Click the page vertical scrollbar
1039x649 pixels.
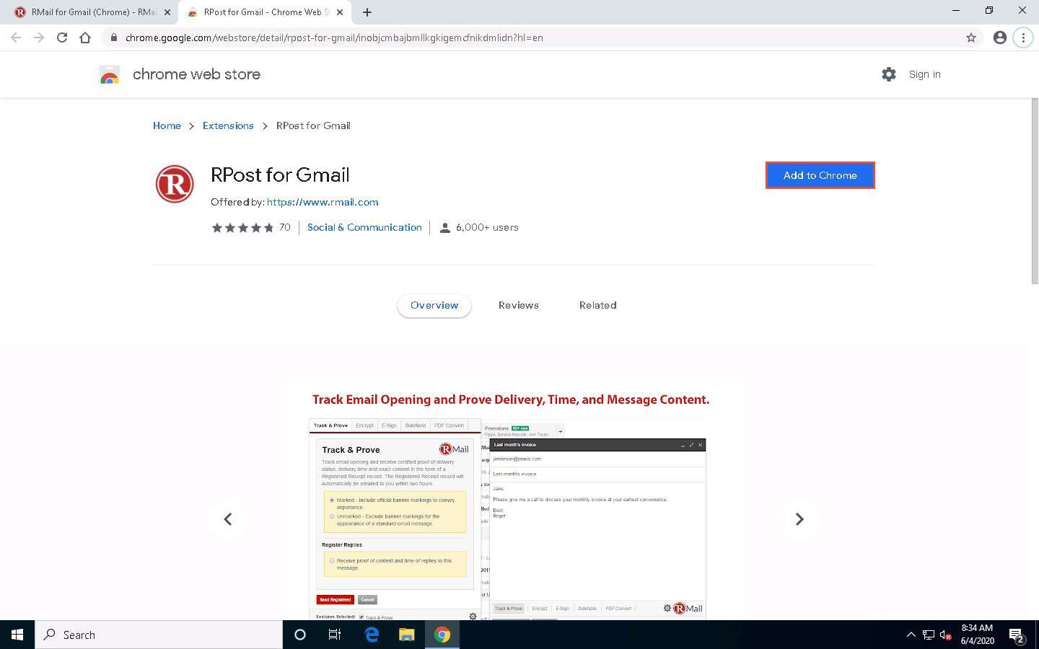click(x=1034, y=191)
